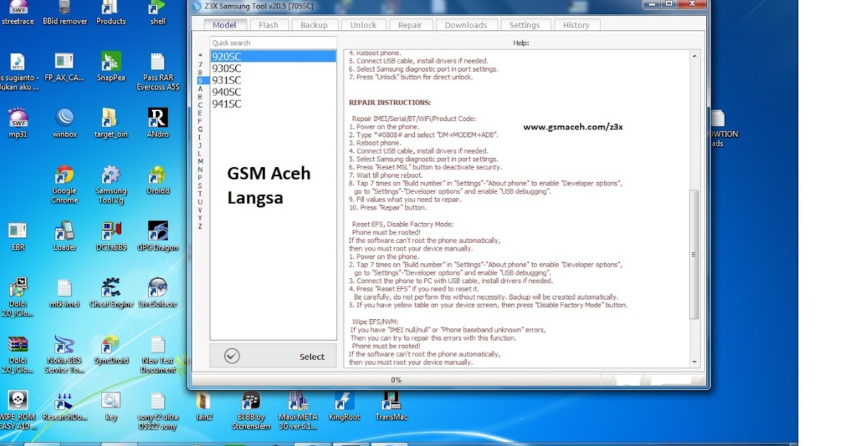Switch to the Unlock tab
850x446 pixels.
point(363,25)
